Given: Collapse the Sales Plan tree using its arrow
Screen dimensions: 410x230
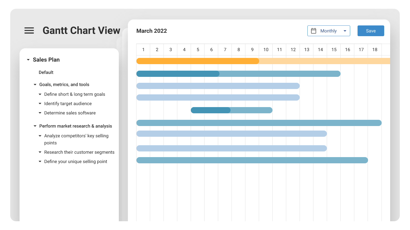Looking at the screenshot, I should tap(28, 60).
